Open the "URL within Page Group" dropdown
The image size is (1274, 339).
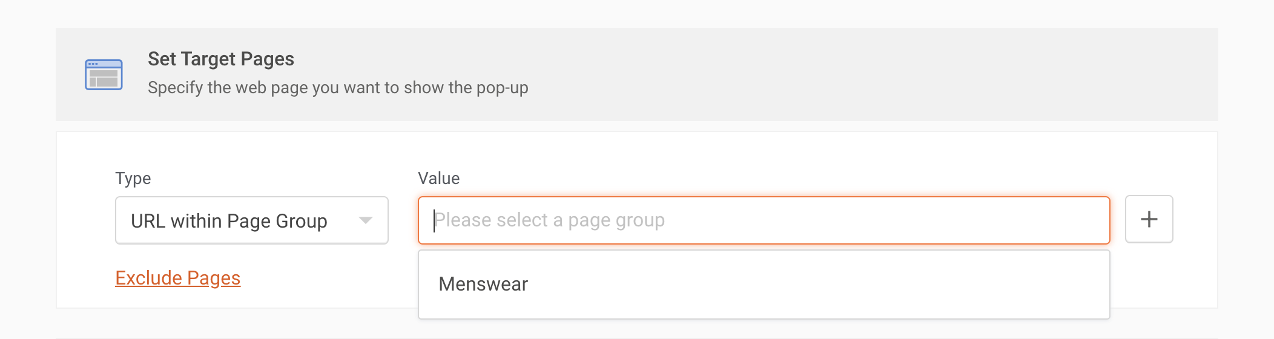click(x=251, y=220)
